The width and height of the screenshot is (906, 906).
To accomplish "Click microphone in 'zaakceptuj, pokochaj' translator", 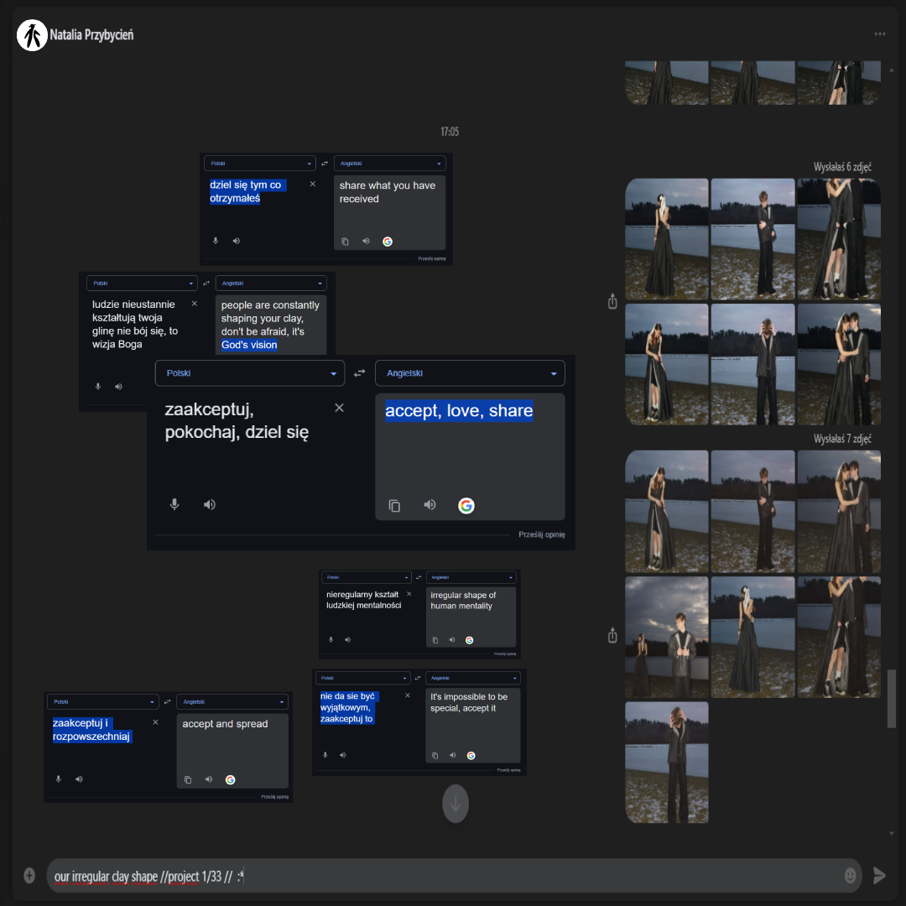I will [x=174, y=504].
